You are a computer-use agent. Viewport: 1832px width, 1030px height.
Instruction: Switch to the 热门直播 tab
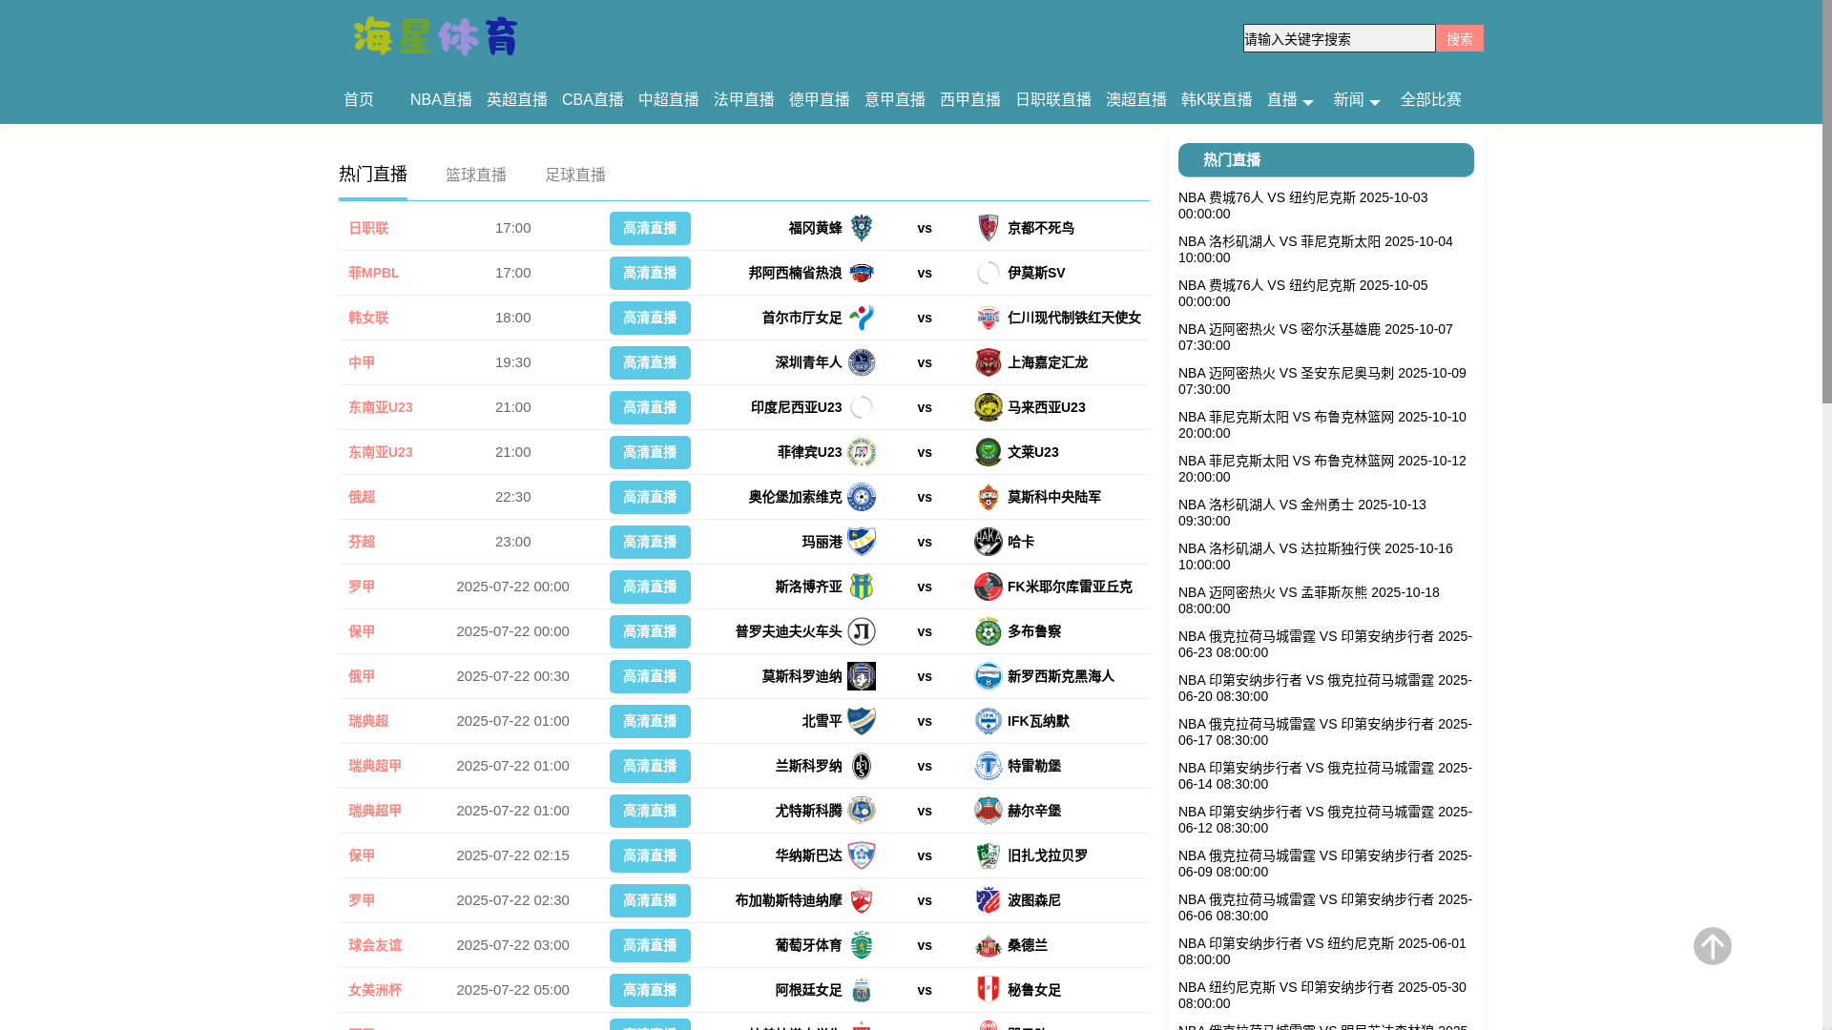click(373, 175)
